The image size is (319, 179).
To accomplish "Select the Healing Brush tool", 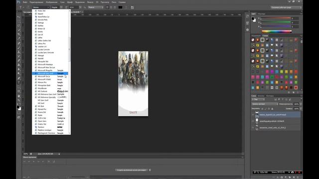I will click(19, 43).
